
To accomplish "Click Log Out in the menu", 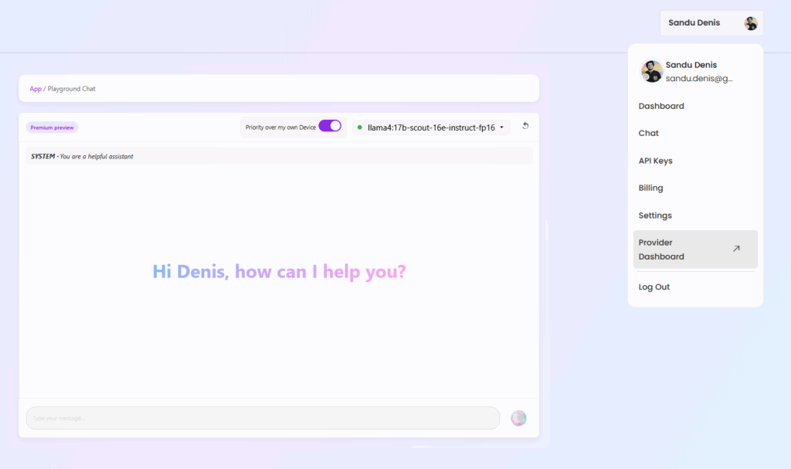I will click(x=654, y=287).
